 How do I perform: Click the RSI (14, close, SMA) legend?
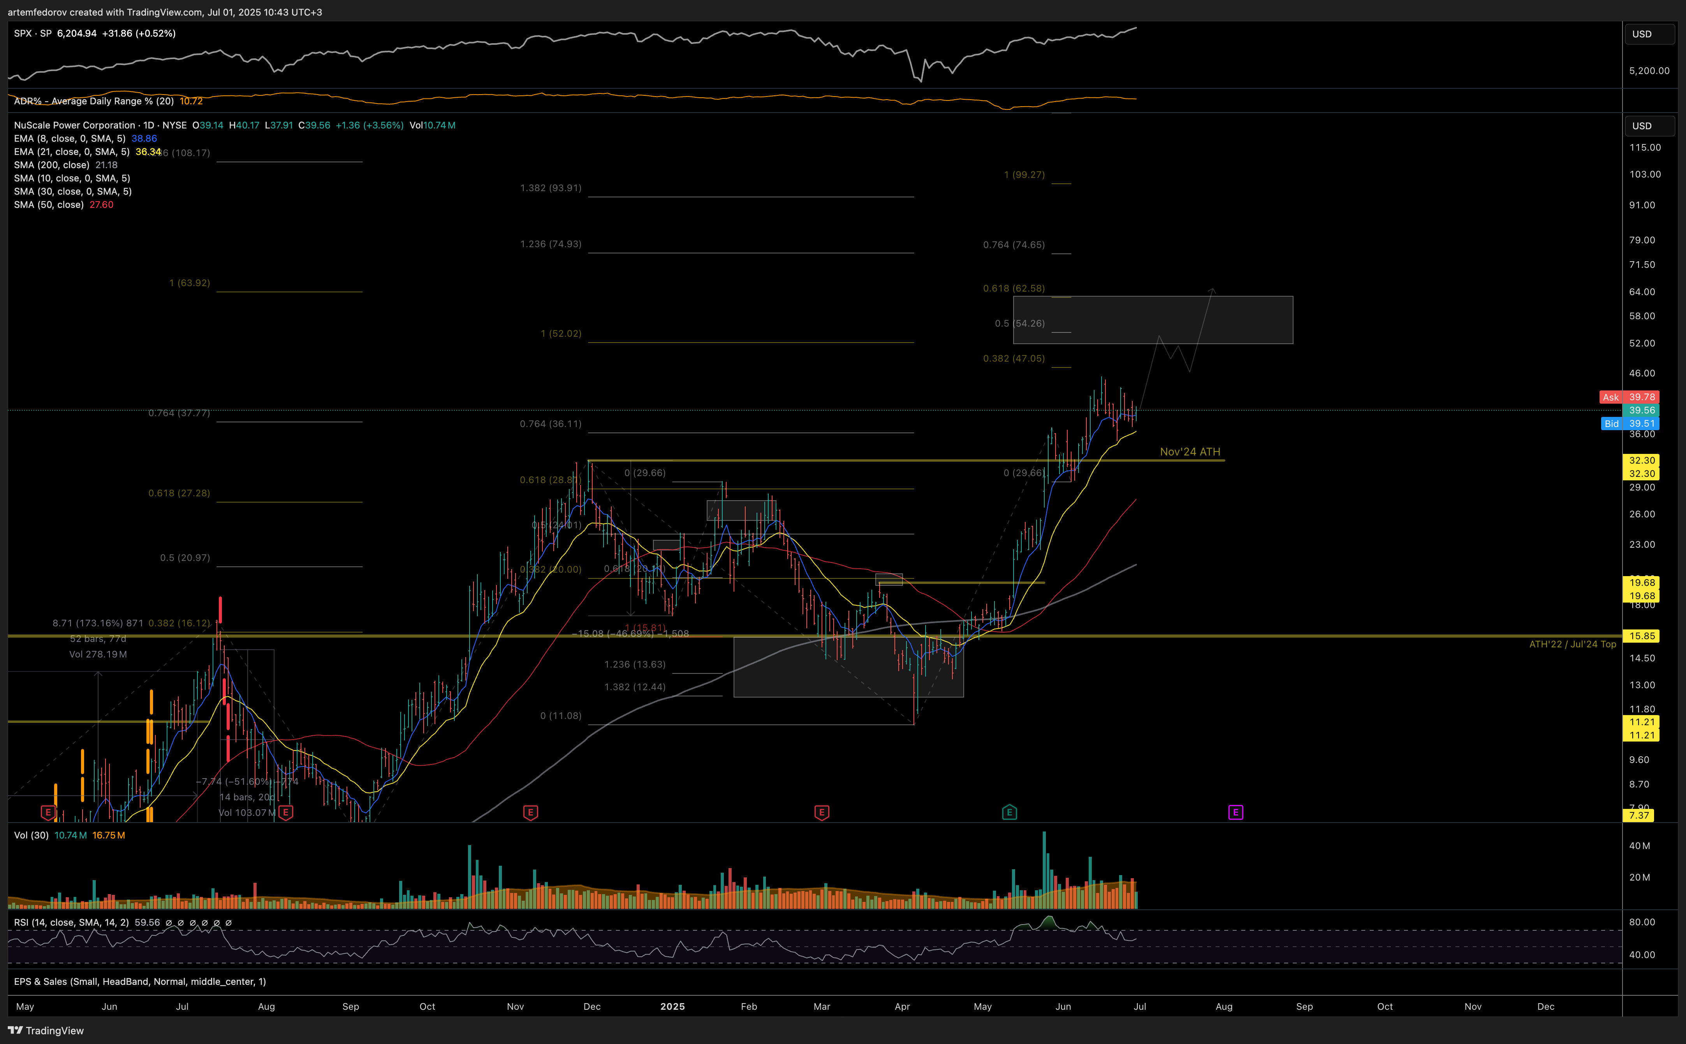71,922
